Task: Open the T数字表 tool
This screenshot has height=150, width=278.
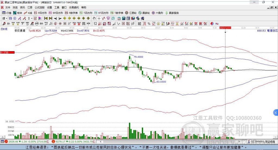Action: (117, 13)
